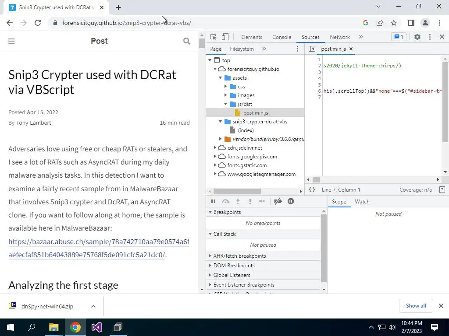The image size is (449, 336).
Task: Toggle the device toolbar icon
Action: (225, 37)
